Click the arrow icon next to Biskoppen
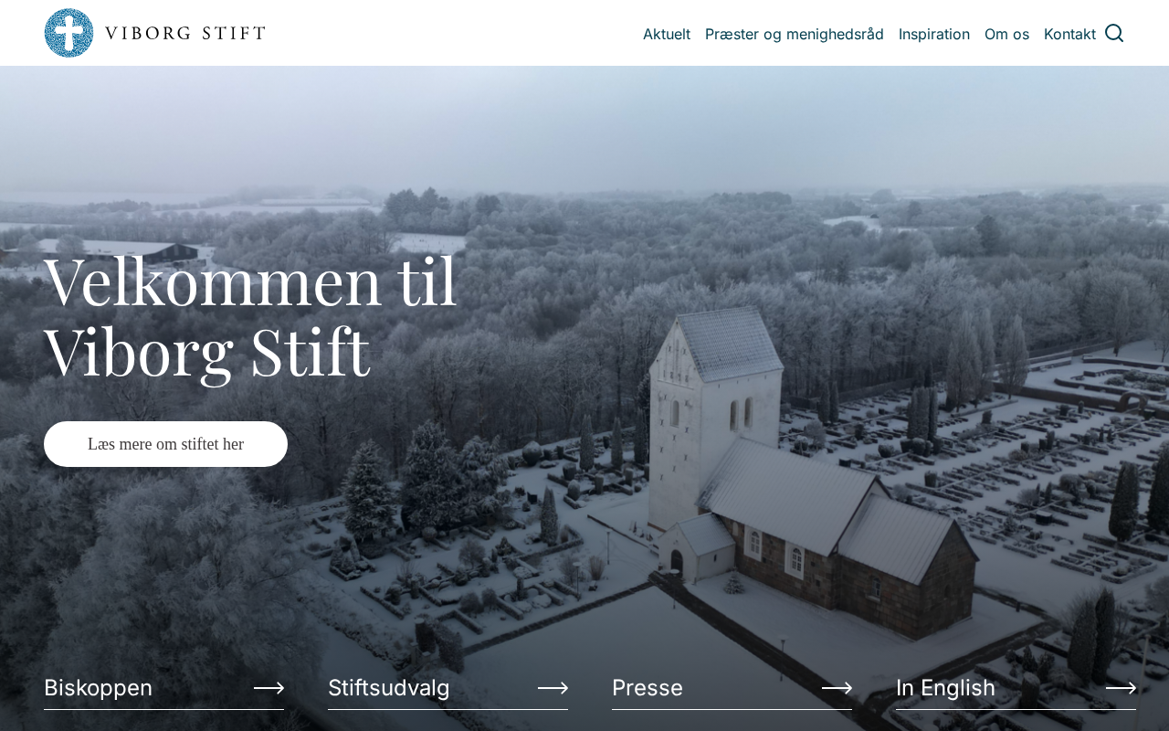The image size is (1169, 731). [269, 688]
